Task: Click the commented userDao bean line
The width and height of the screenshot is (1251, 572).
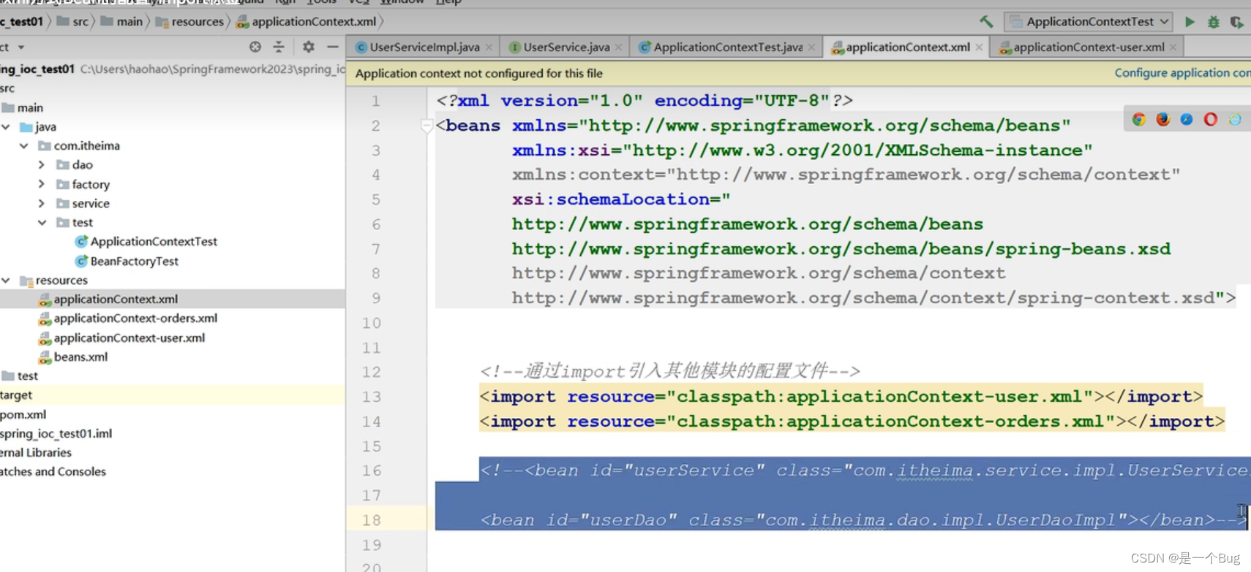Action: [863, 520]
